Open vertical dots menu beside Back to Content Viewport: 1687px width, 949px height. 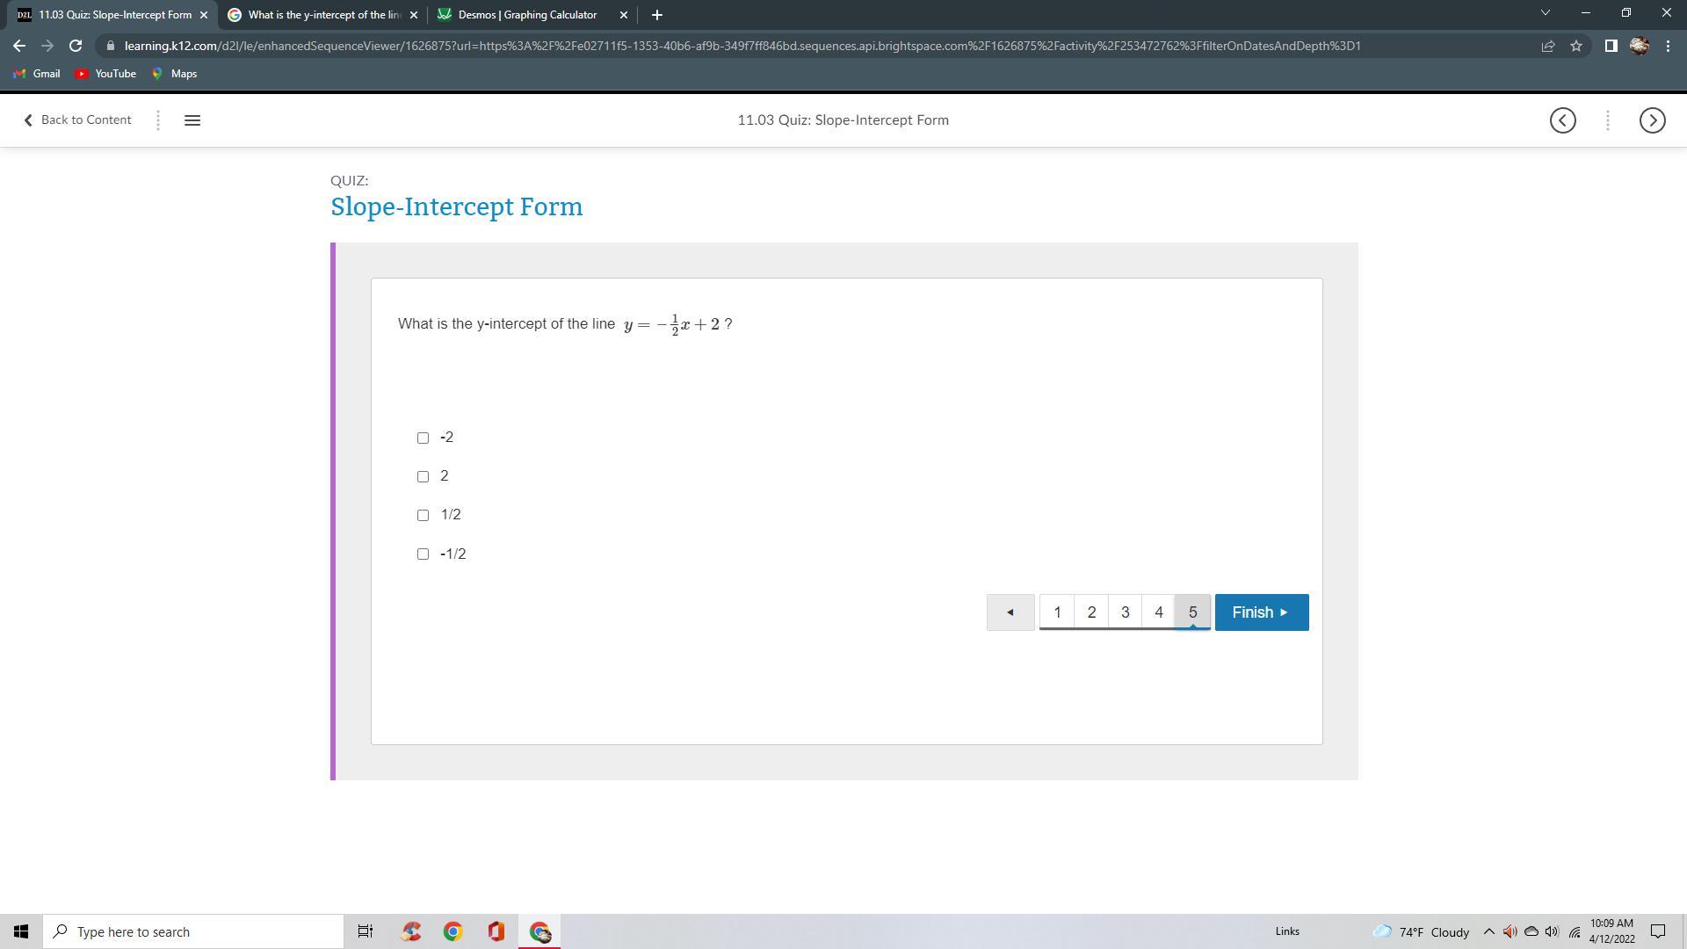[x=158, y=120]
